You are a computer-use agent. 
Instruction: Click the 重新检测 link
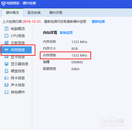pyautogui.click(x=98, y=22)
